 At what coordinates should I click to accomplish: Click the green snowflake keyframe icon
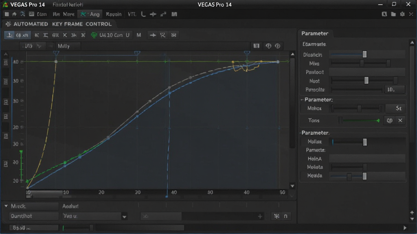tap(94, 35)
